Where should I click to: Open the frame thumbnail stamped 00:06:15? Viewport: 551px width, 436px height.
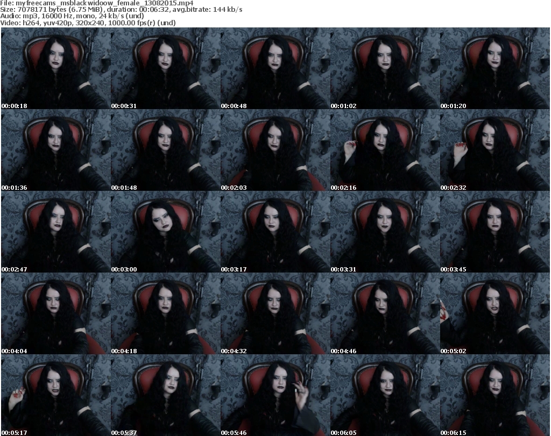(495, 395)
